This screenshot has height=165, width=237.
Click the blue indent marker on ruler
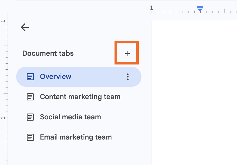pos(200,9)
